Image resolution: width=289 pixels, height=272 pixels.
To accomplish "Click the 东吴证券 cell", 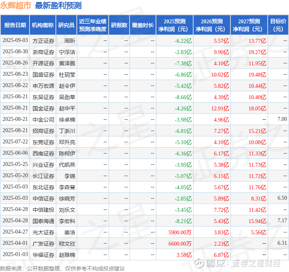I will [x=43, y=97].
